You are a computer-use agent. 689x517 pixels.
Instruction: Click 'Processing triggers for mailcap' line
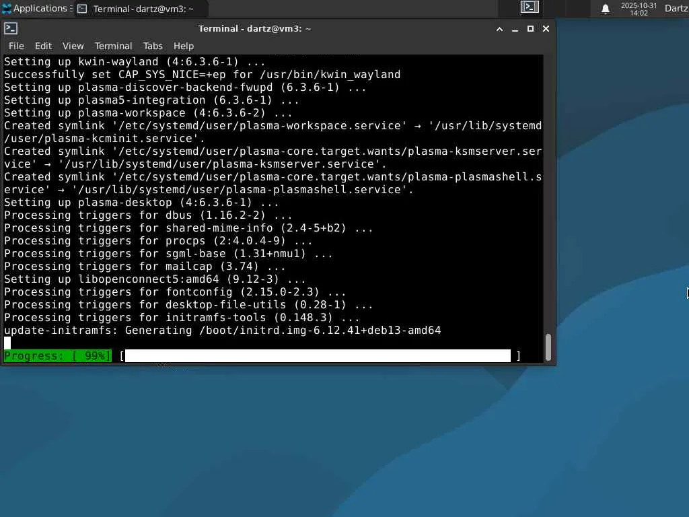(x=145, y=266)
